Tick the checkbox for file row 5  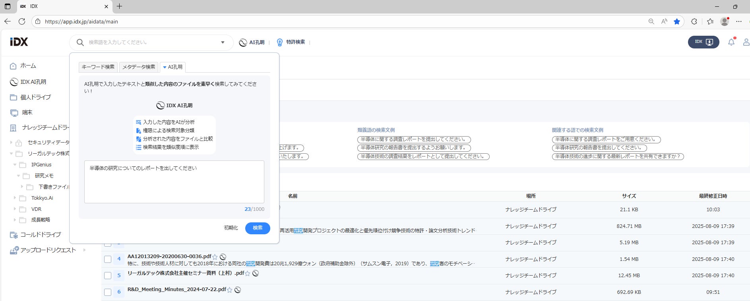(x=108, y=276)
